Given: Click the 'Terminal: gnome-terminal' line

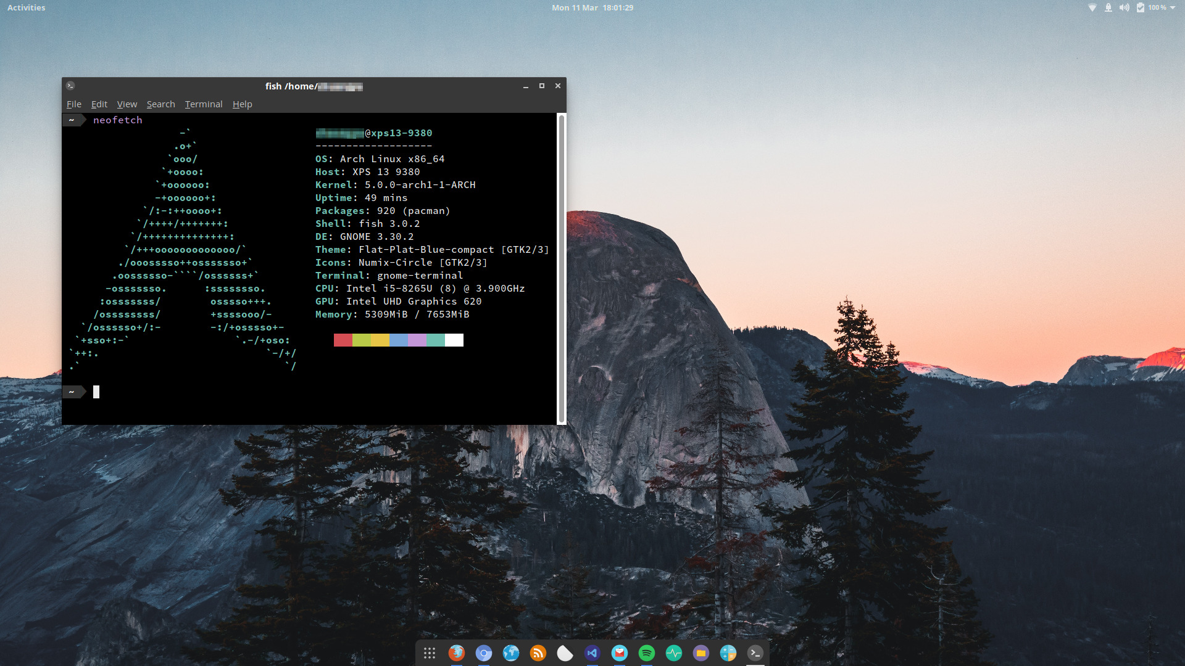Looking at the screenshot, I should click(389, 276).
